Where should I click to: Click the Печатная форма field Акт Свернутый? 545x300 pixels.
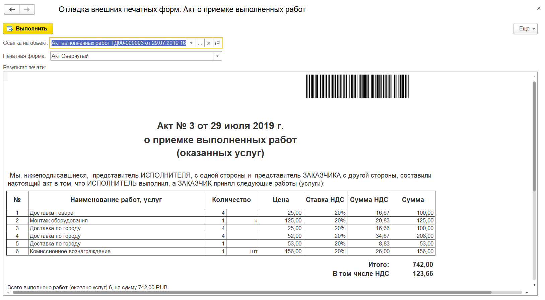pyautogui.click(x=132, y=56)
